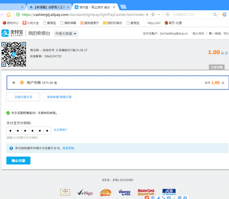Open the 查看帮助 help link

click(68, 148)
